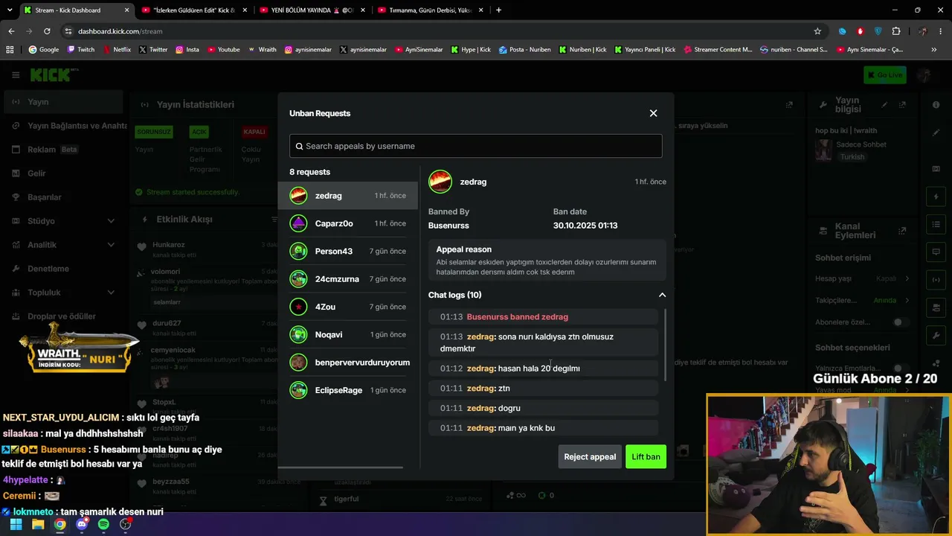Open Başarılar page
952x536 pixels.
62,197
